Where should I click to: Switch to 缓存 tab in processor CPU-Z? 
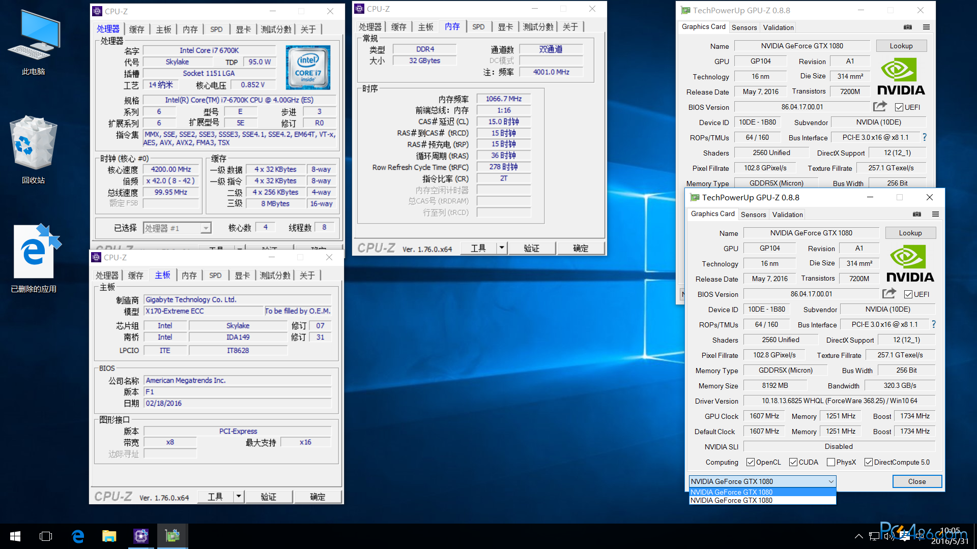click(137, 29)
